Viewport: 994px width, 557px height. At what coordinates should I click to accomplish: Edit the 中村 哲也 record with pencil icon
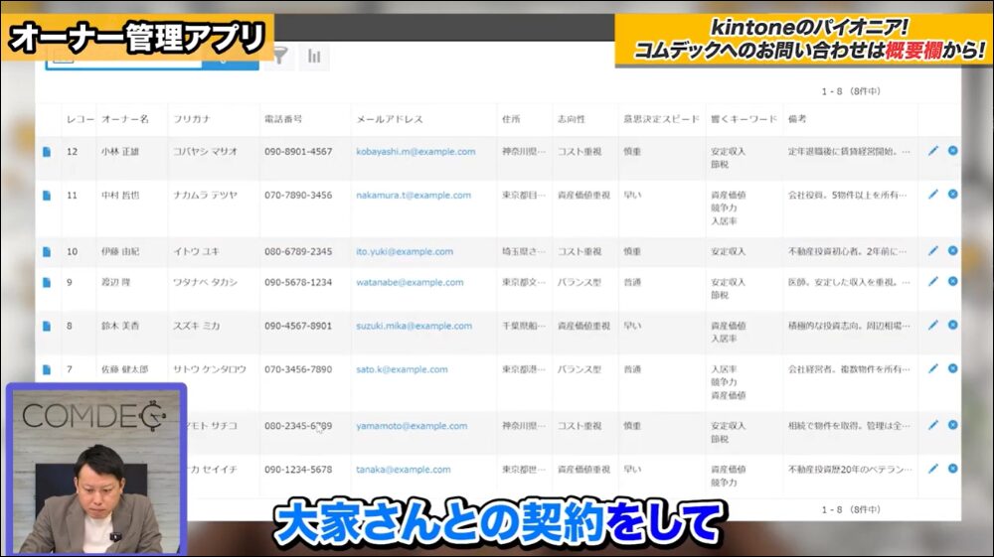932,195
